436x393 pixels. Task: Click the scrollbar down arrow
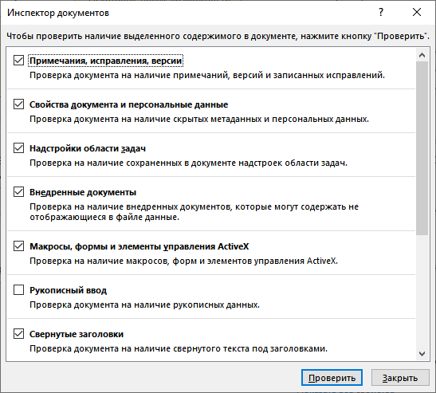(422, 354)
